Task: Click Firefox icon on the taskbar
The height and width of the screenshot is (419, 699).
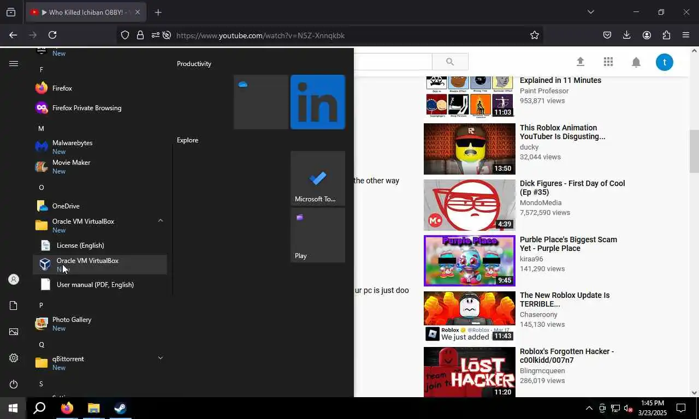Action: click(x=67, y=408)
